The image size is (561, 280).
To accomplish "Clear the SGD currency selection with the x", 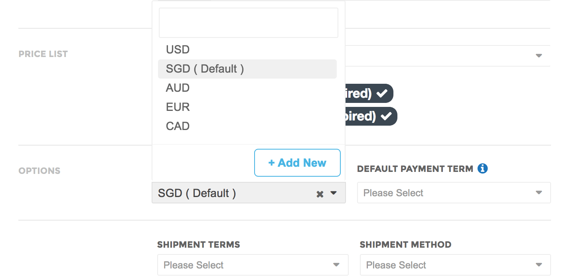I will point(320,194).
